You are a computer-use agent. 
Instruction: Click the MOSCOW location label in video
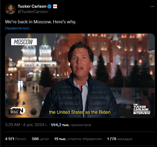pyautogui.click(x=24, y=42)
